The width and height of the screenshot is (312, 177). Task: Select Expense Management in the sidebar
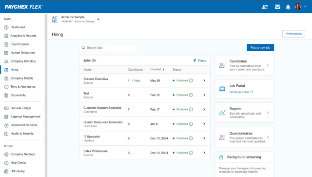[25, 117]
